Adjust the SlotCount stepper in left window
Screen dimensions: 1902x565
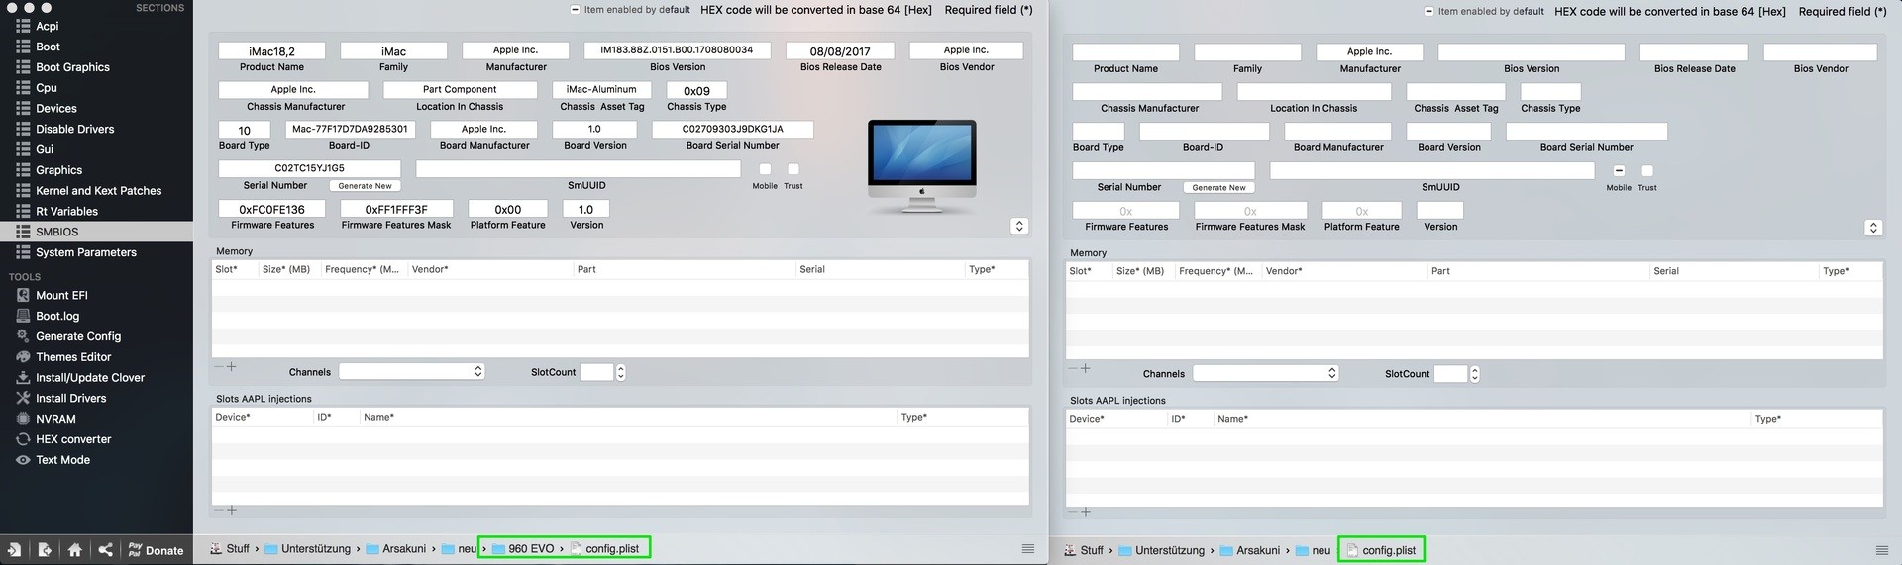[620, 372]
